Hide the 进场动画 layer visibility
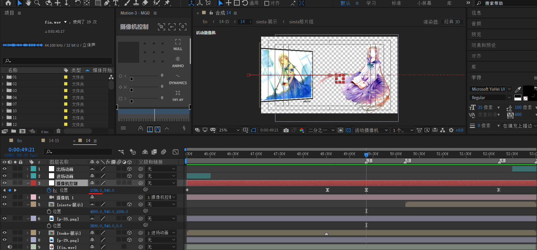Viewport: 537px width, 250px height. point(5,176)
